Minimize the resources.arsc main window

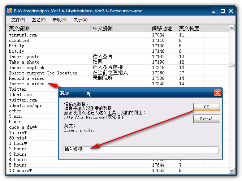coord(214,11)
